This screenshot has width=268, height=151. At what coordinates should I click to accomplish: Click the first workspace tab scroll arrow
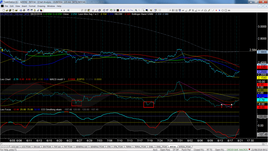click(1, 147)
